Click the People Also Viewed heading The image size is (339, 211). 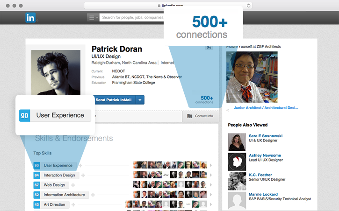(248, 125)
